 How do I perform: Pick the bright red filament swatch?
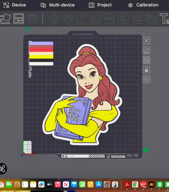point(42,50)
